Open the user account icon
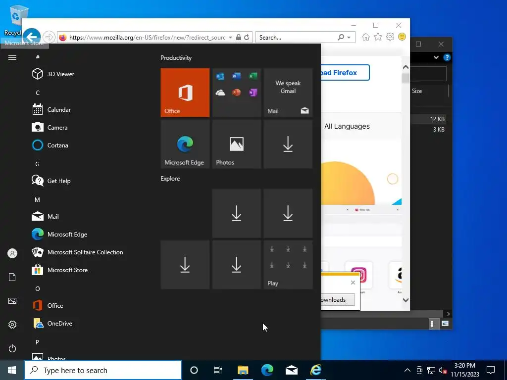507x380 pixels. pyautogui.click(x=12, y=253)
